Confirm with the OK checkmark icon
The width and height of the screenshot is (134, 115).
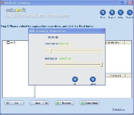tap(75, 79)
